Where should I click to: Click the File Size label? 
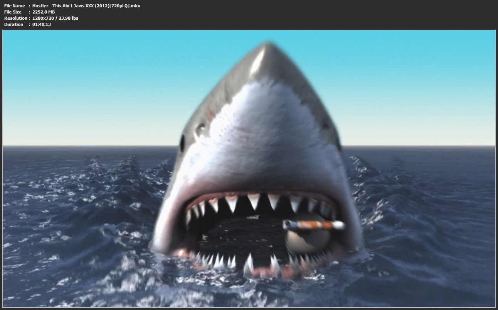click(13, 12)
